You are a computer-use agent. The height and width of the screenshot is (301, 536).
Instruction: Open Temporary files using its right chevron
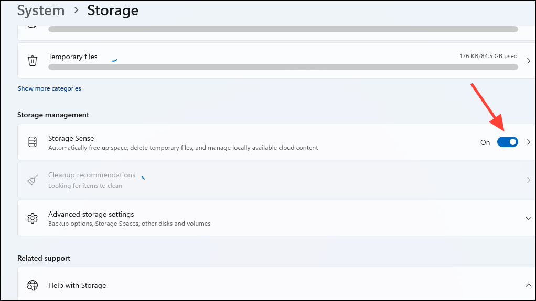coord(529,61)
